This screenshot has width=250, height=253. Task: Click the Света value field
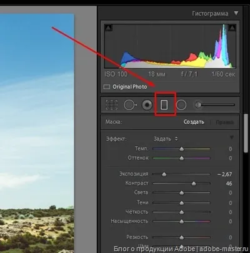click(230, 193)
